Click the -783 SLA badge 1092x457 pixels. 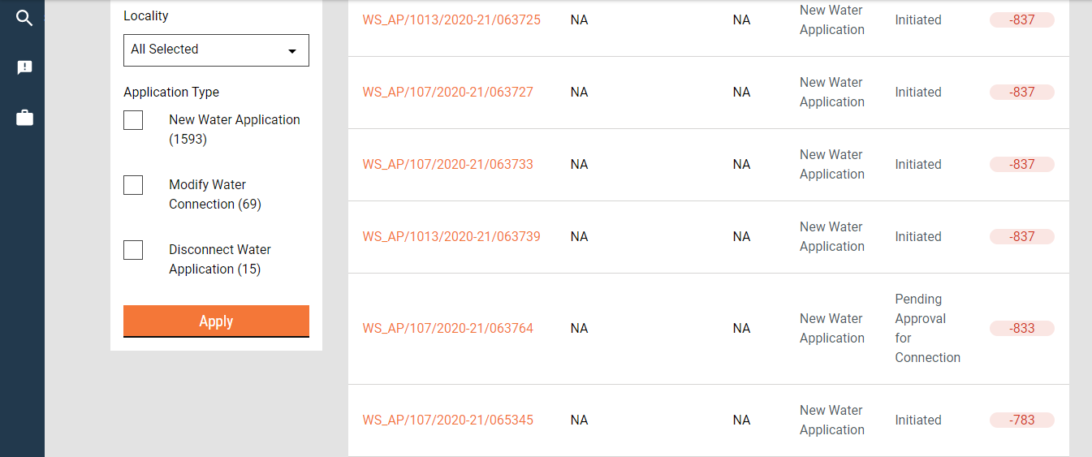tap(1021, 420)
